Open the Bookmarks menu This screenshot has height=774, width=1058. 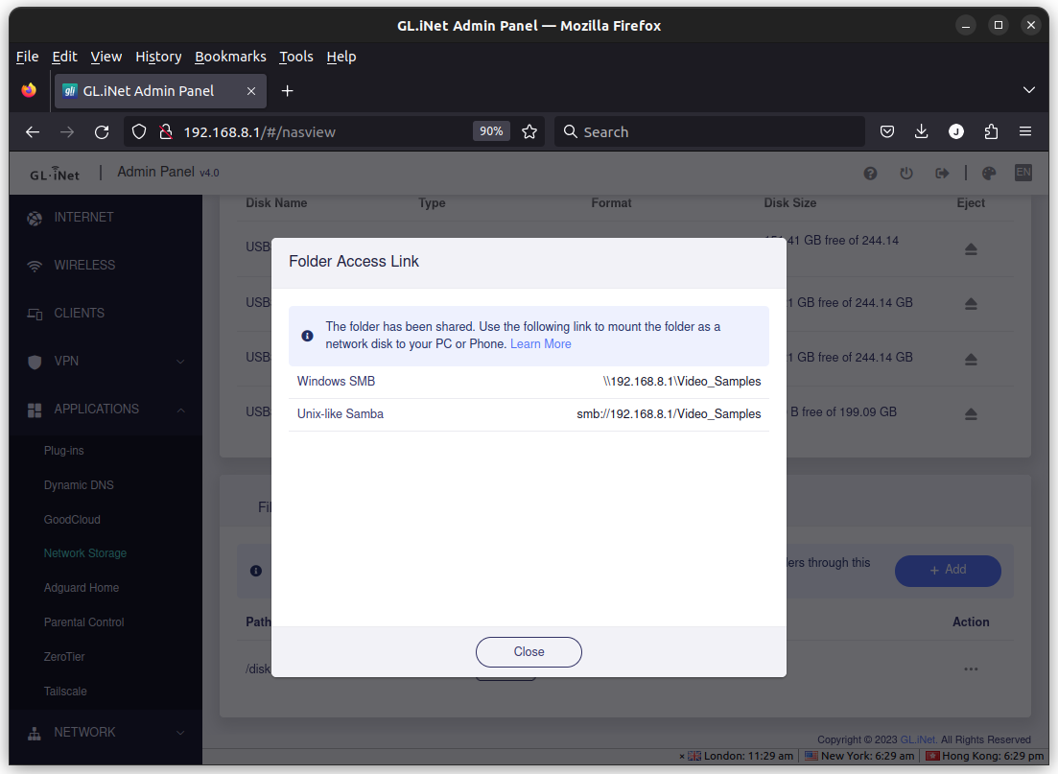(x=230, y=57)
